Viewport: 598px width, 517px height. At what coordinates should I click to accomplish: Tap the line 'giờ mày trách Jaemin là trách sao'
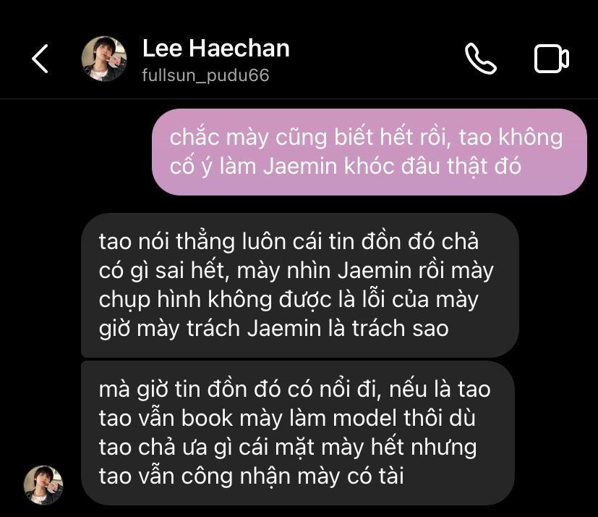274,329
